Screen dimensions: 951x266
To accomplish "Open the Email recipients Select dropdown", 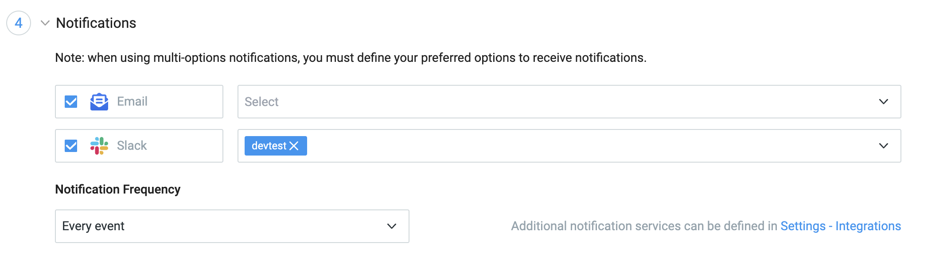I will click(x=569, y=102).
